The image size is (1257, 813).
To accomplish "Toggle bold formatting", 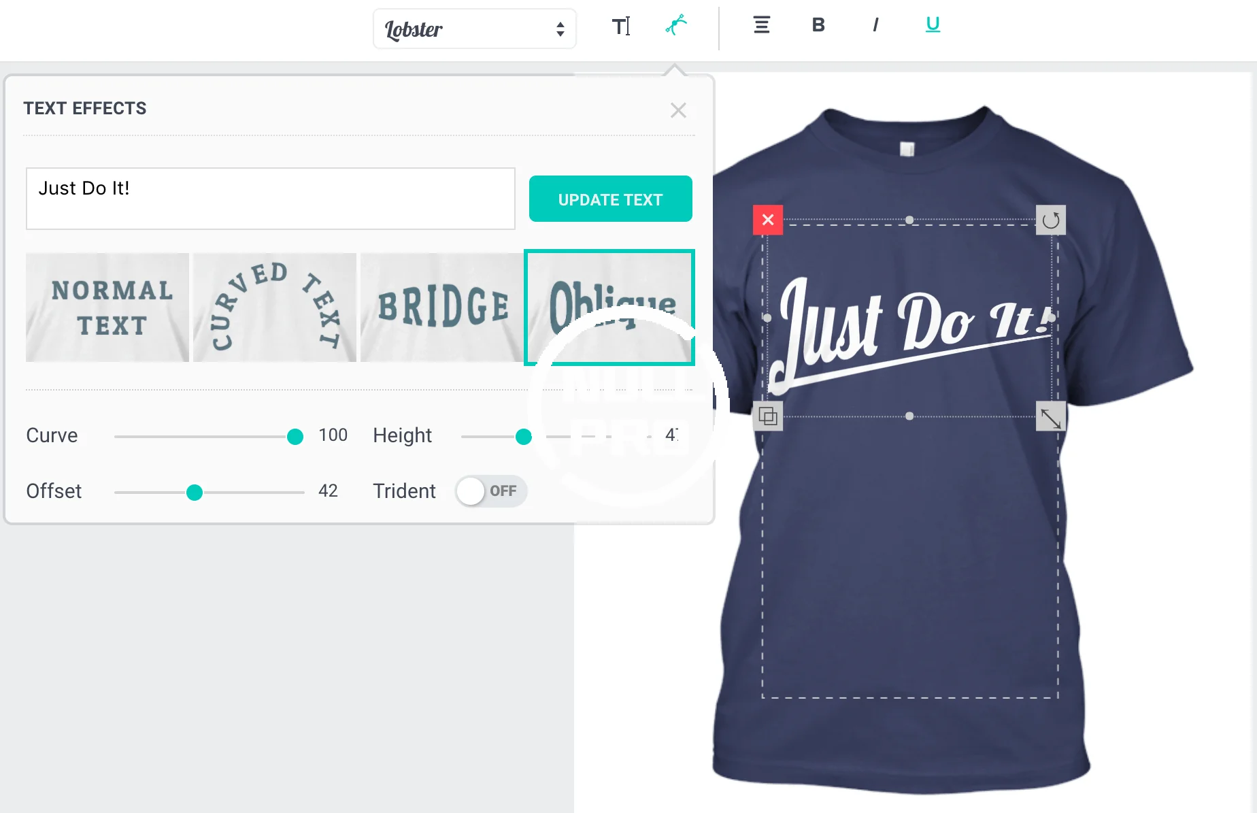I will [x=818, y=25].
